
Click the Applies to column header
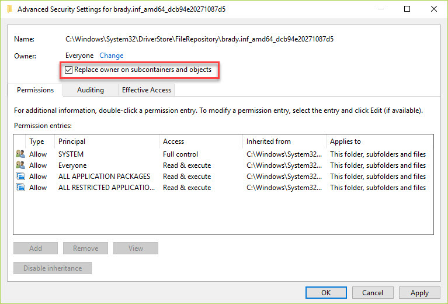tap(378, 141)
